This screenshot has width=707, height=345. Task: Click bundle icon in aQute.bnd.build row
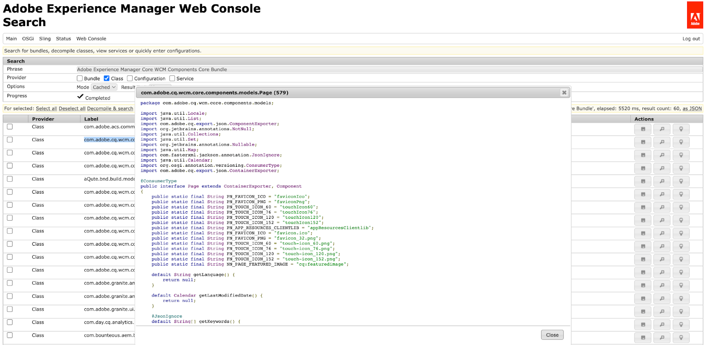(x=643, y=181)
